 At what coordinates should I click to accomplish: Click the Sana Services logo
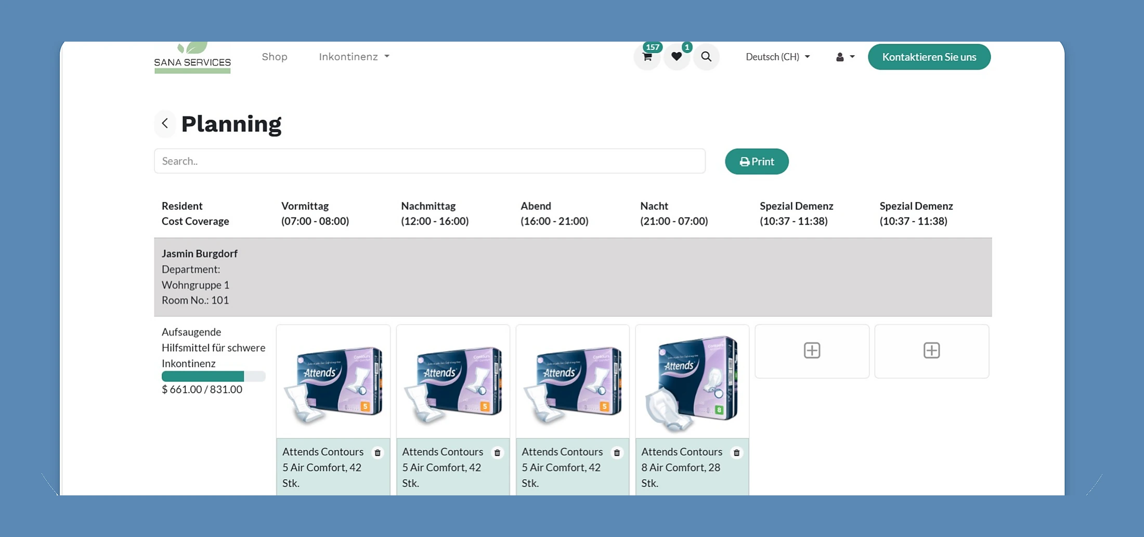click(x=192, y=57)
